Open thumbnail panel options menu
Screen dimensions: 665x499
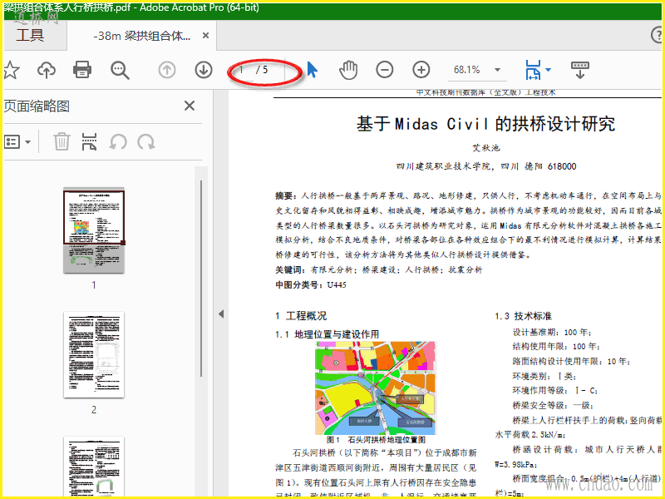tap(17, 141)
